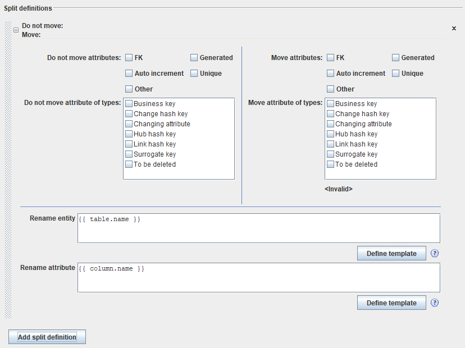Click Define template for Rename attribute
465x348 pixels.
pyautogui.click(x=391, y=303)
